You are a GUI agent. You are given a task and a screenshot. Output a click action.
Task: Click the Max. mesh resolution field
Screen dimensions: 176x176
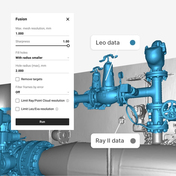coord(42,34)
